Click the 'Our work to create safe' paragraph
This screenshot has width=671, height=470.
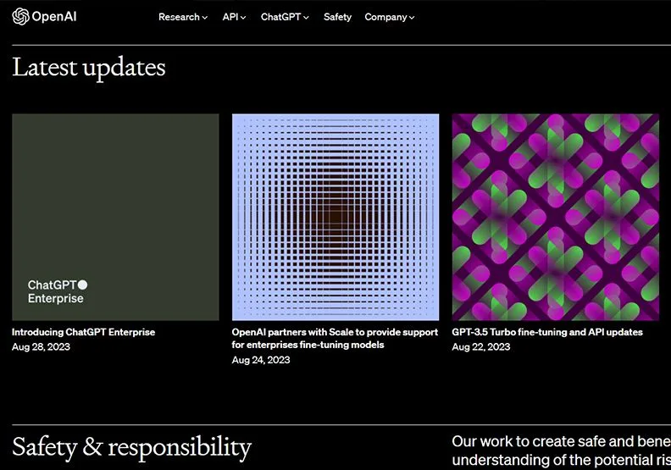click(561, 451)
